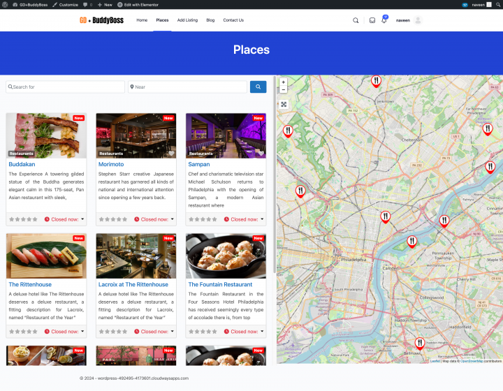The image size is (503, 391).
Task: Click the header search magnifier icon
Action: coord(356,20)
